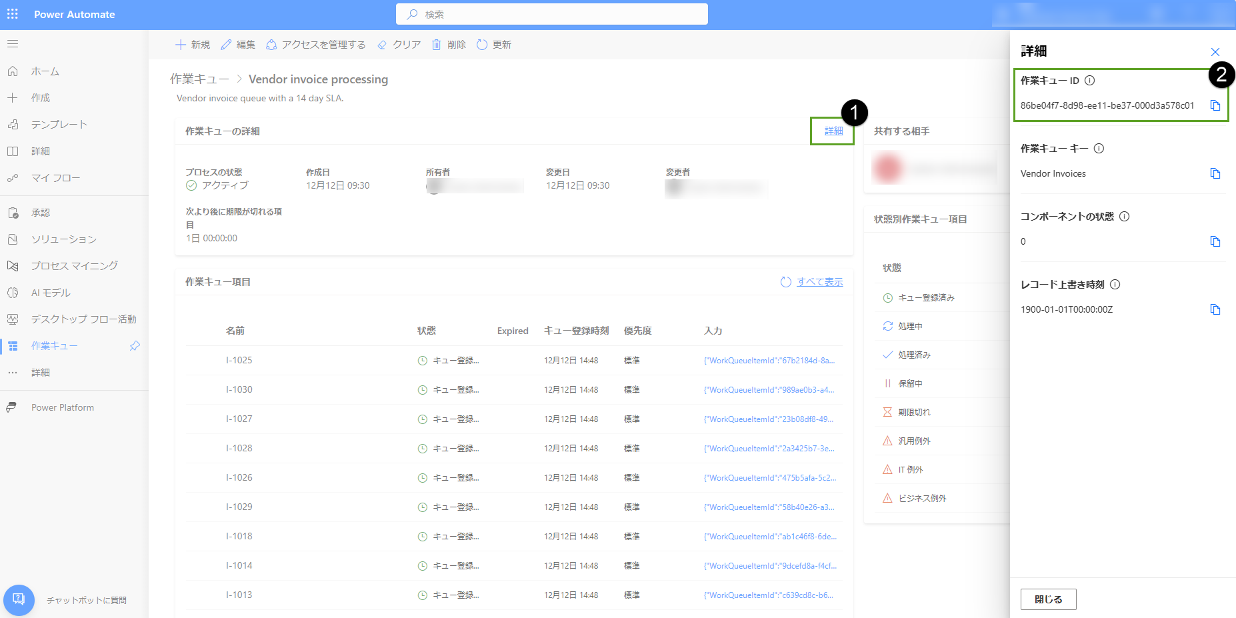Open アクセスを管理する
1236x618 pixels.
coord(316,45)
